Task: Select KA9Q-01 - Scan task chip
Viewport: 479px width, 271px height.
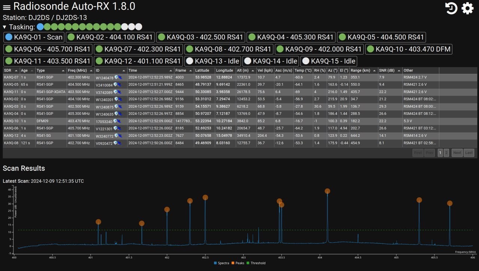Action: (x=34, y=37)
